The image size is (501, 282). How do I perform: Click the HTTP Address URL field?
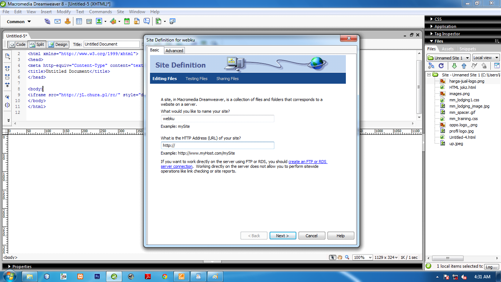pyautogui.click(x=217, y=145)
